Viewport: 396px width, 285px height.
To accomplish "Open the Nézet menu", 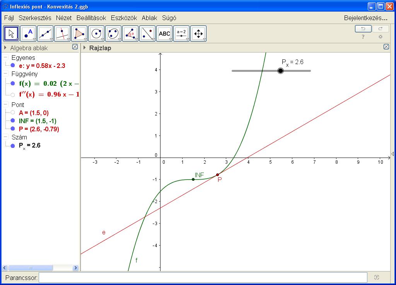I will [64, 18].
